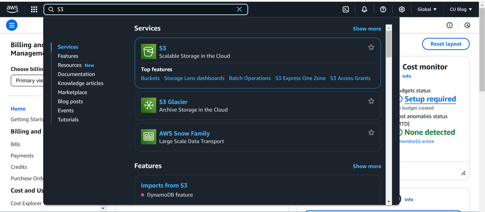Favorite AWS Snow Family with the star

[x=371, y=132]
